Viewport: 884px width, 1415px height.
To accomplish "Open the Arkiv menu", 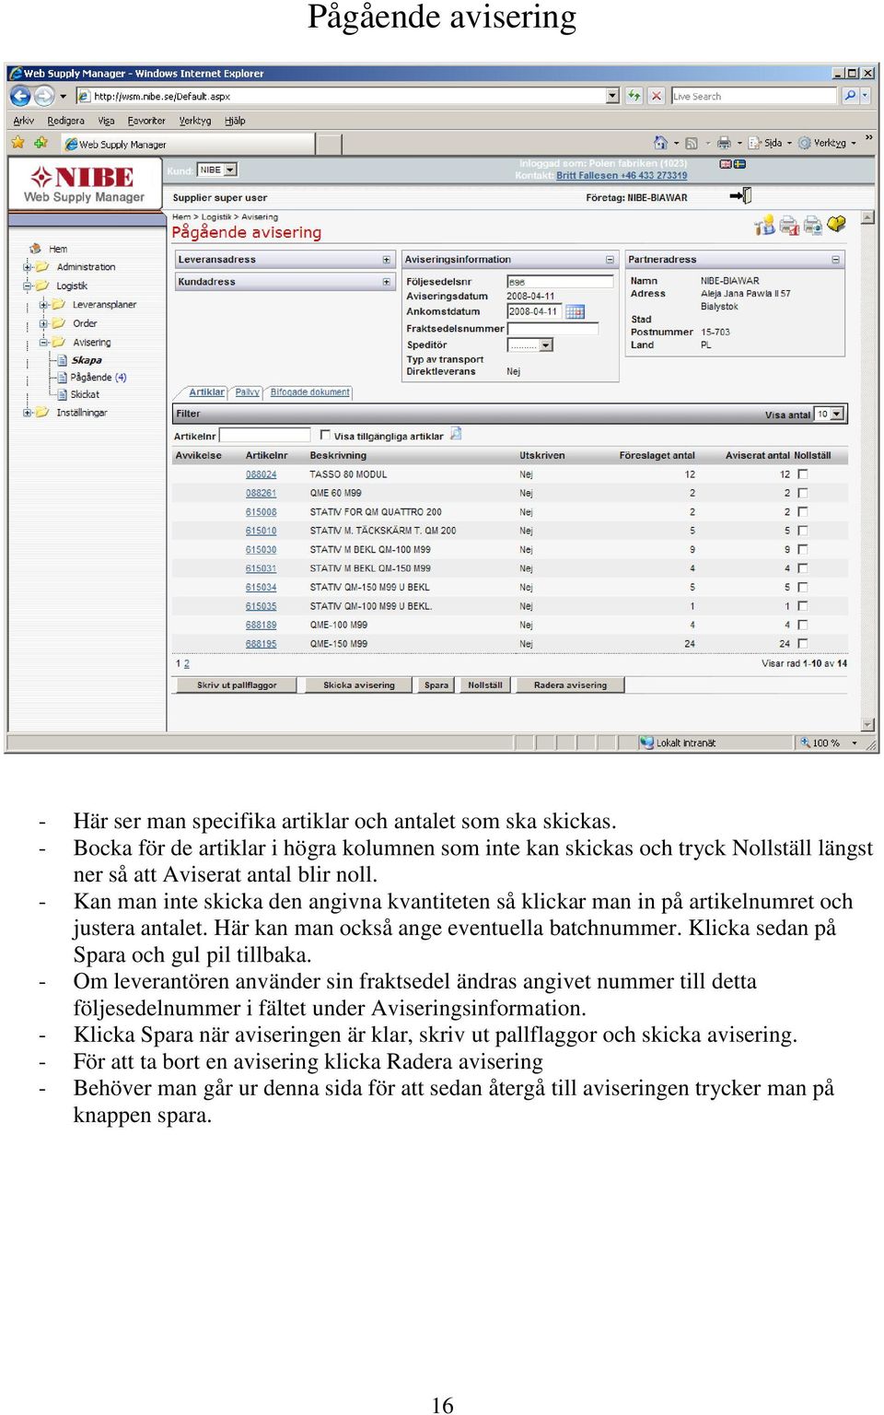I will 24,121.
